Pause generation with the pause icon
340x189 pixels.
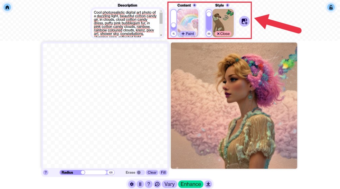click(140, 184)
